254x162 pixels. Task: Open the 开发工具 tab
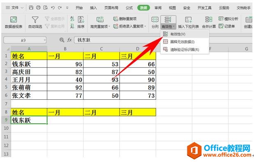pyautogui.click(x=205, y=8)
